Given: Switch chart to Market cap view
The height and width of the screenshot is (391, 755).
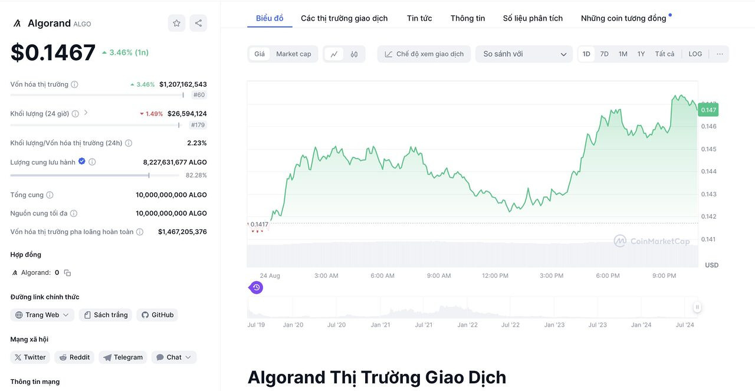Looking at the screenshot, I should [x=294, y=53].
